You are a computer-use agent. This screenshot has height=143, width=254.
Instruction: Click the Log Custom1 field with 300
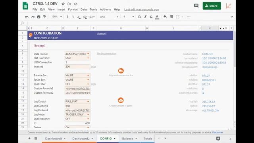point(77,106)
